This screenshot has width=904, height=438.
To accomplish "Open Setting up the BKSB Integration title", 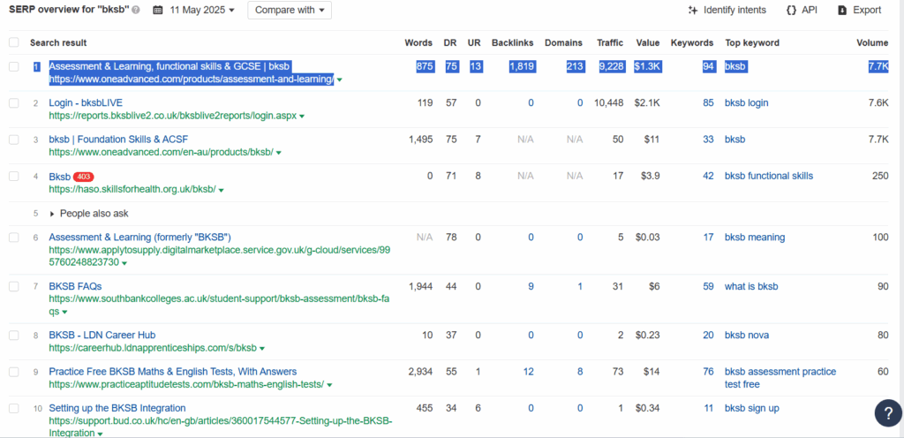I will 117,409.
